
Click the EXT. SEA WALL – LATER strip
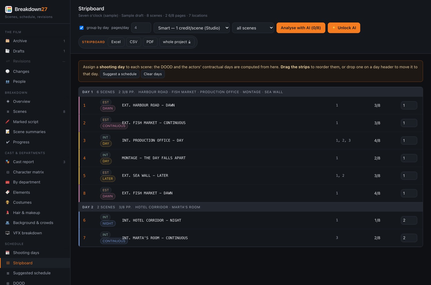[251, 176]
